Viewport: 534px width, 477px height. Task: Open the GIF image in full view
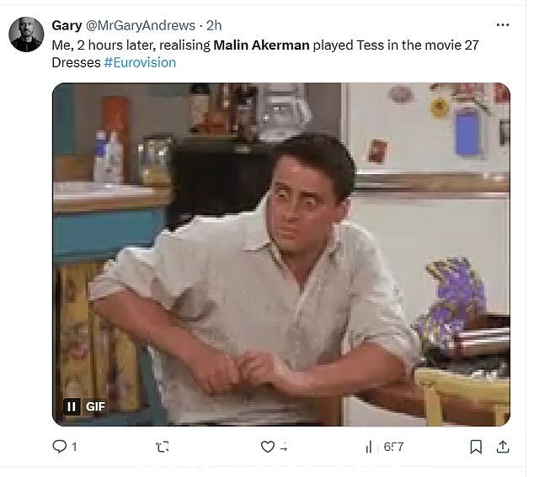click(281, 254)
